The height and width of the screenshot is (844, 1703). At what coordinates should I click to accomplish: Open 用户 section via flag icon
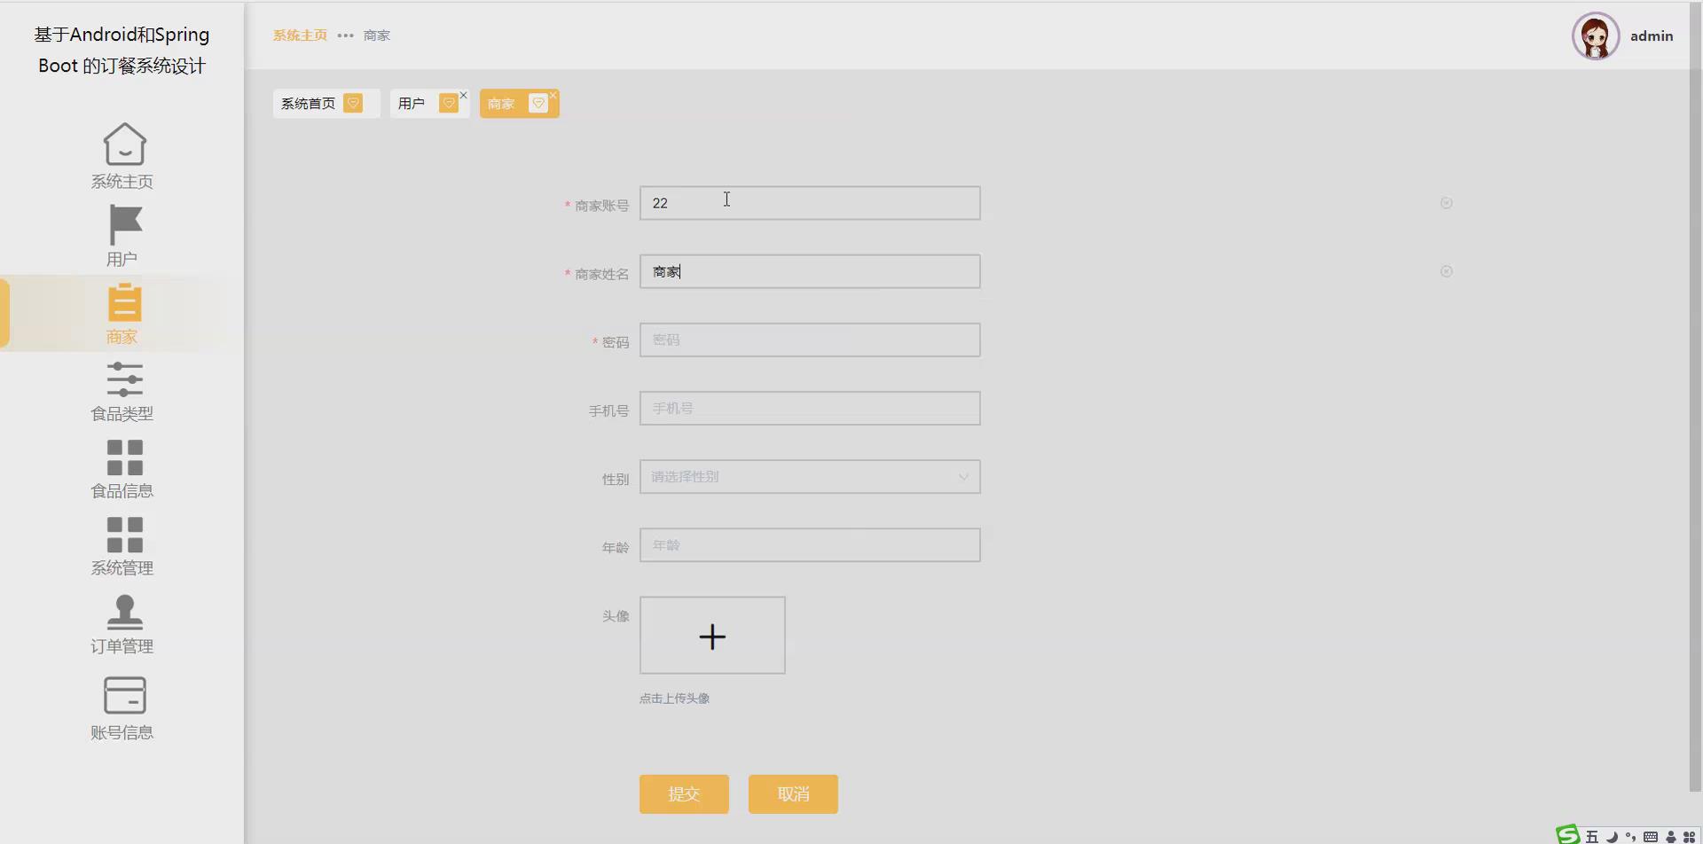[x=125, y=224]
